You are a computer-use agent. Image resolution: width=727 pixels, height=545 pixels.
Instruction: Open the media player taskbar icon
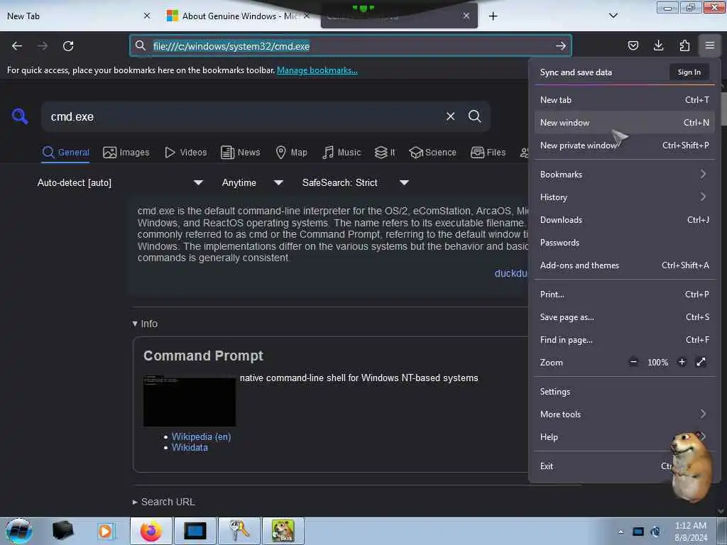[x=105, y=531]
